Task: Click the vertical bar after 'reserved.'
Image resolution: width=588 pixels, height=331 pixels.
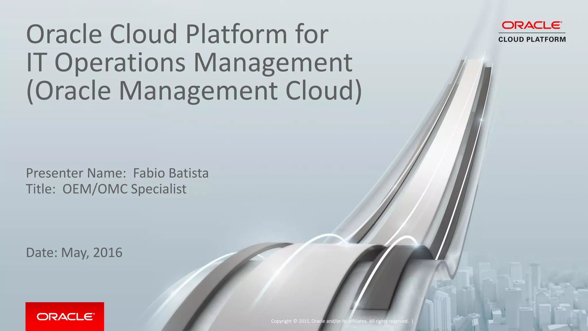Action: coord(413,321)
